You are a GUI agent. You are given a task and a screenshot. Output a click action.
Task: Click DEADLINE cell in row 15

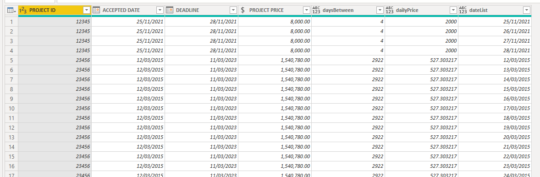pos(201,157)
